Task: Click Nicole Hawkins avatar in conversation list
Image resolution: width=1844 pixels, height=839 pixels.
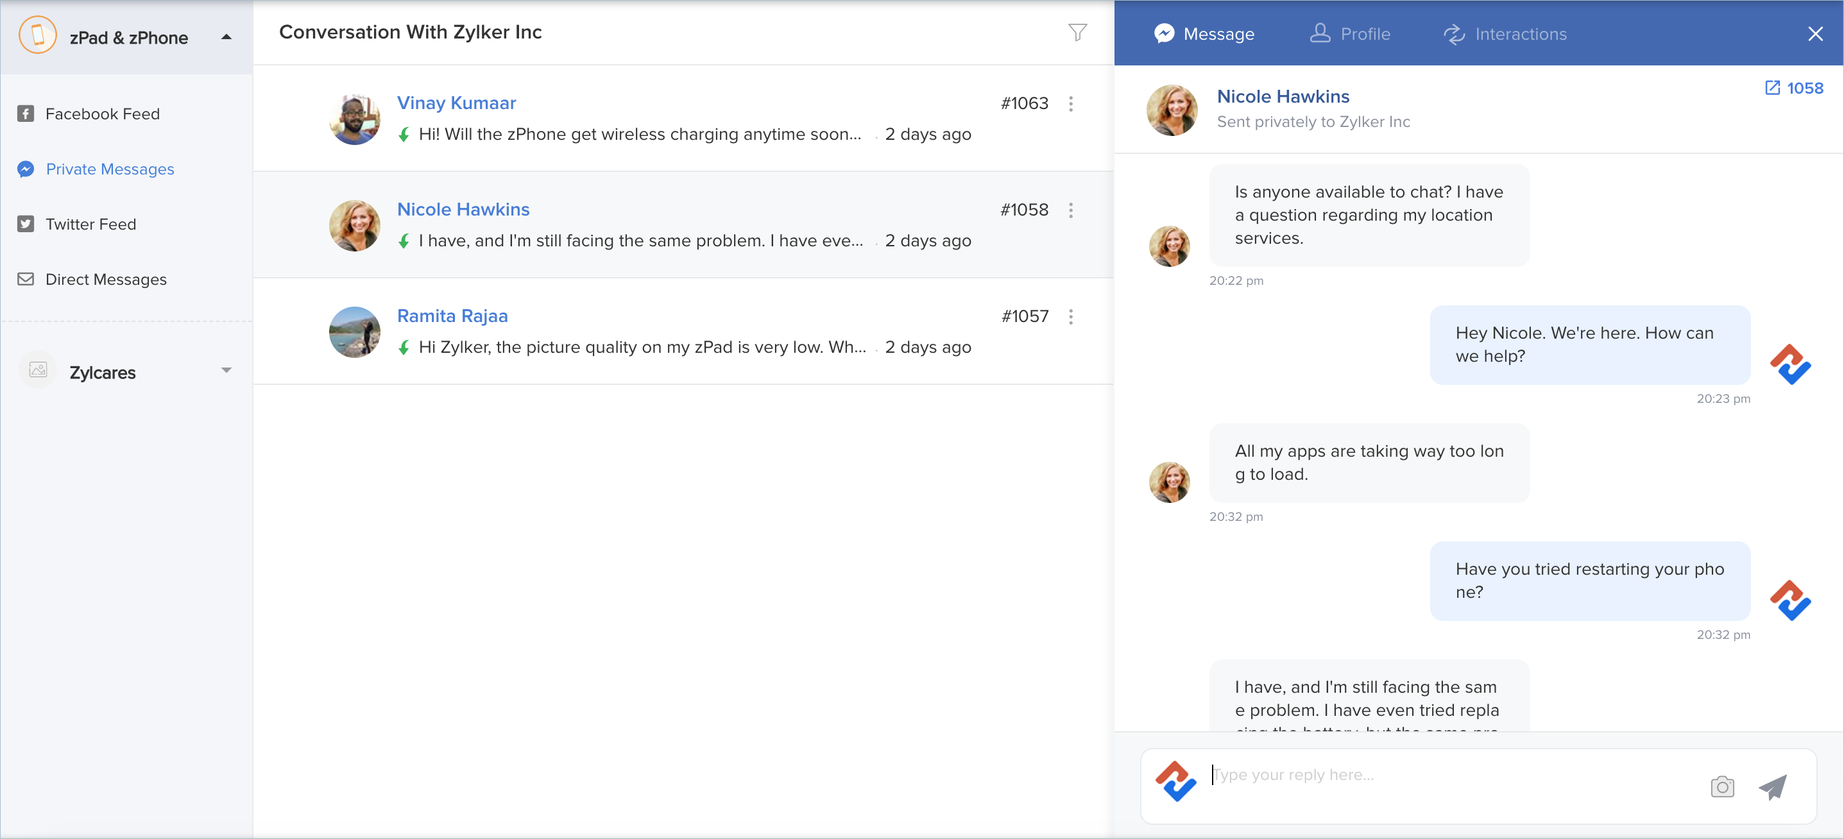Action: (x=354, y=226)
